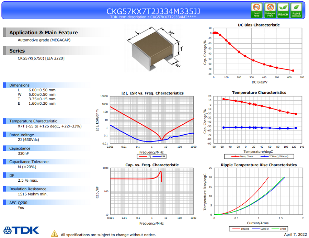The width and height of the screenshot is (309, 238).
Task: Click the Frequency/MHz label under the capacitance chart
Action: click(x=151, y=224)
